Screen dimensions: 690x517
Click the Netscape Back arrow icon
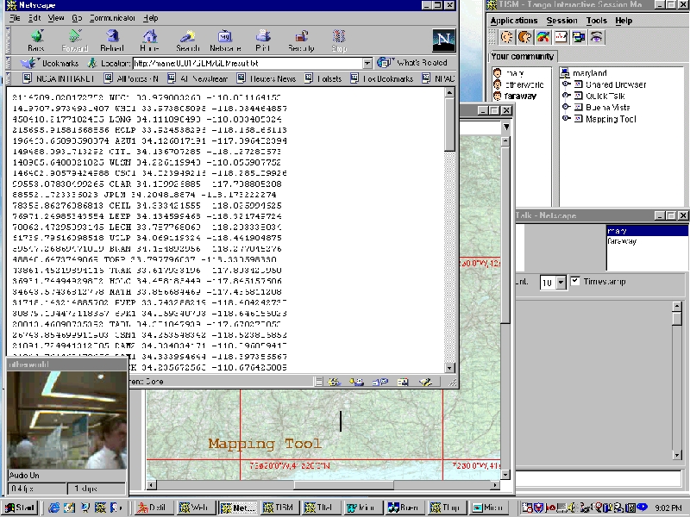[36, 36]
